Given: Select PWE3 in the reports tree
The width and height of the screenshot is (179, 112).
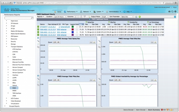Looking at the screenshot, I should (14, 88).
